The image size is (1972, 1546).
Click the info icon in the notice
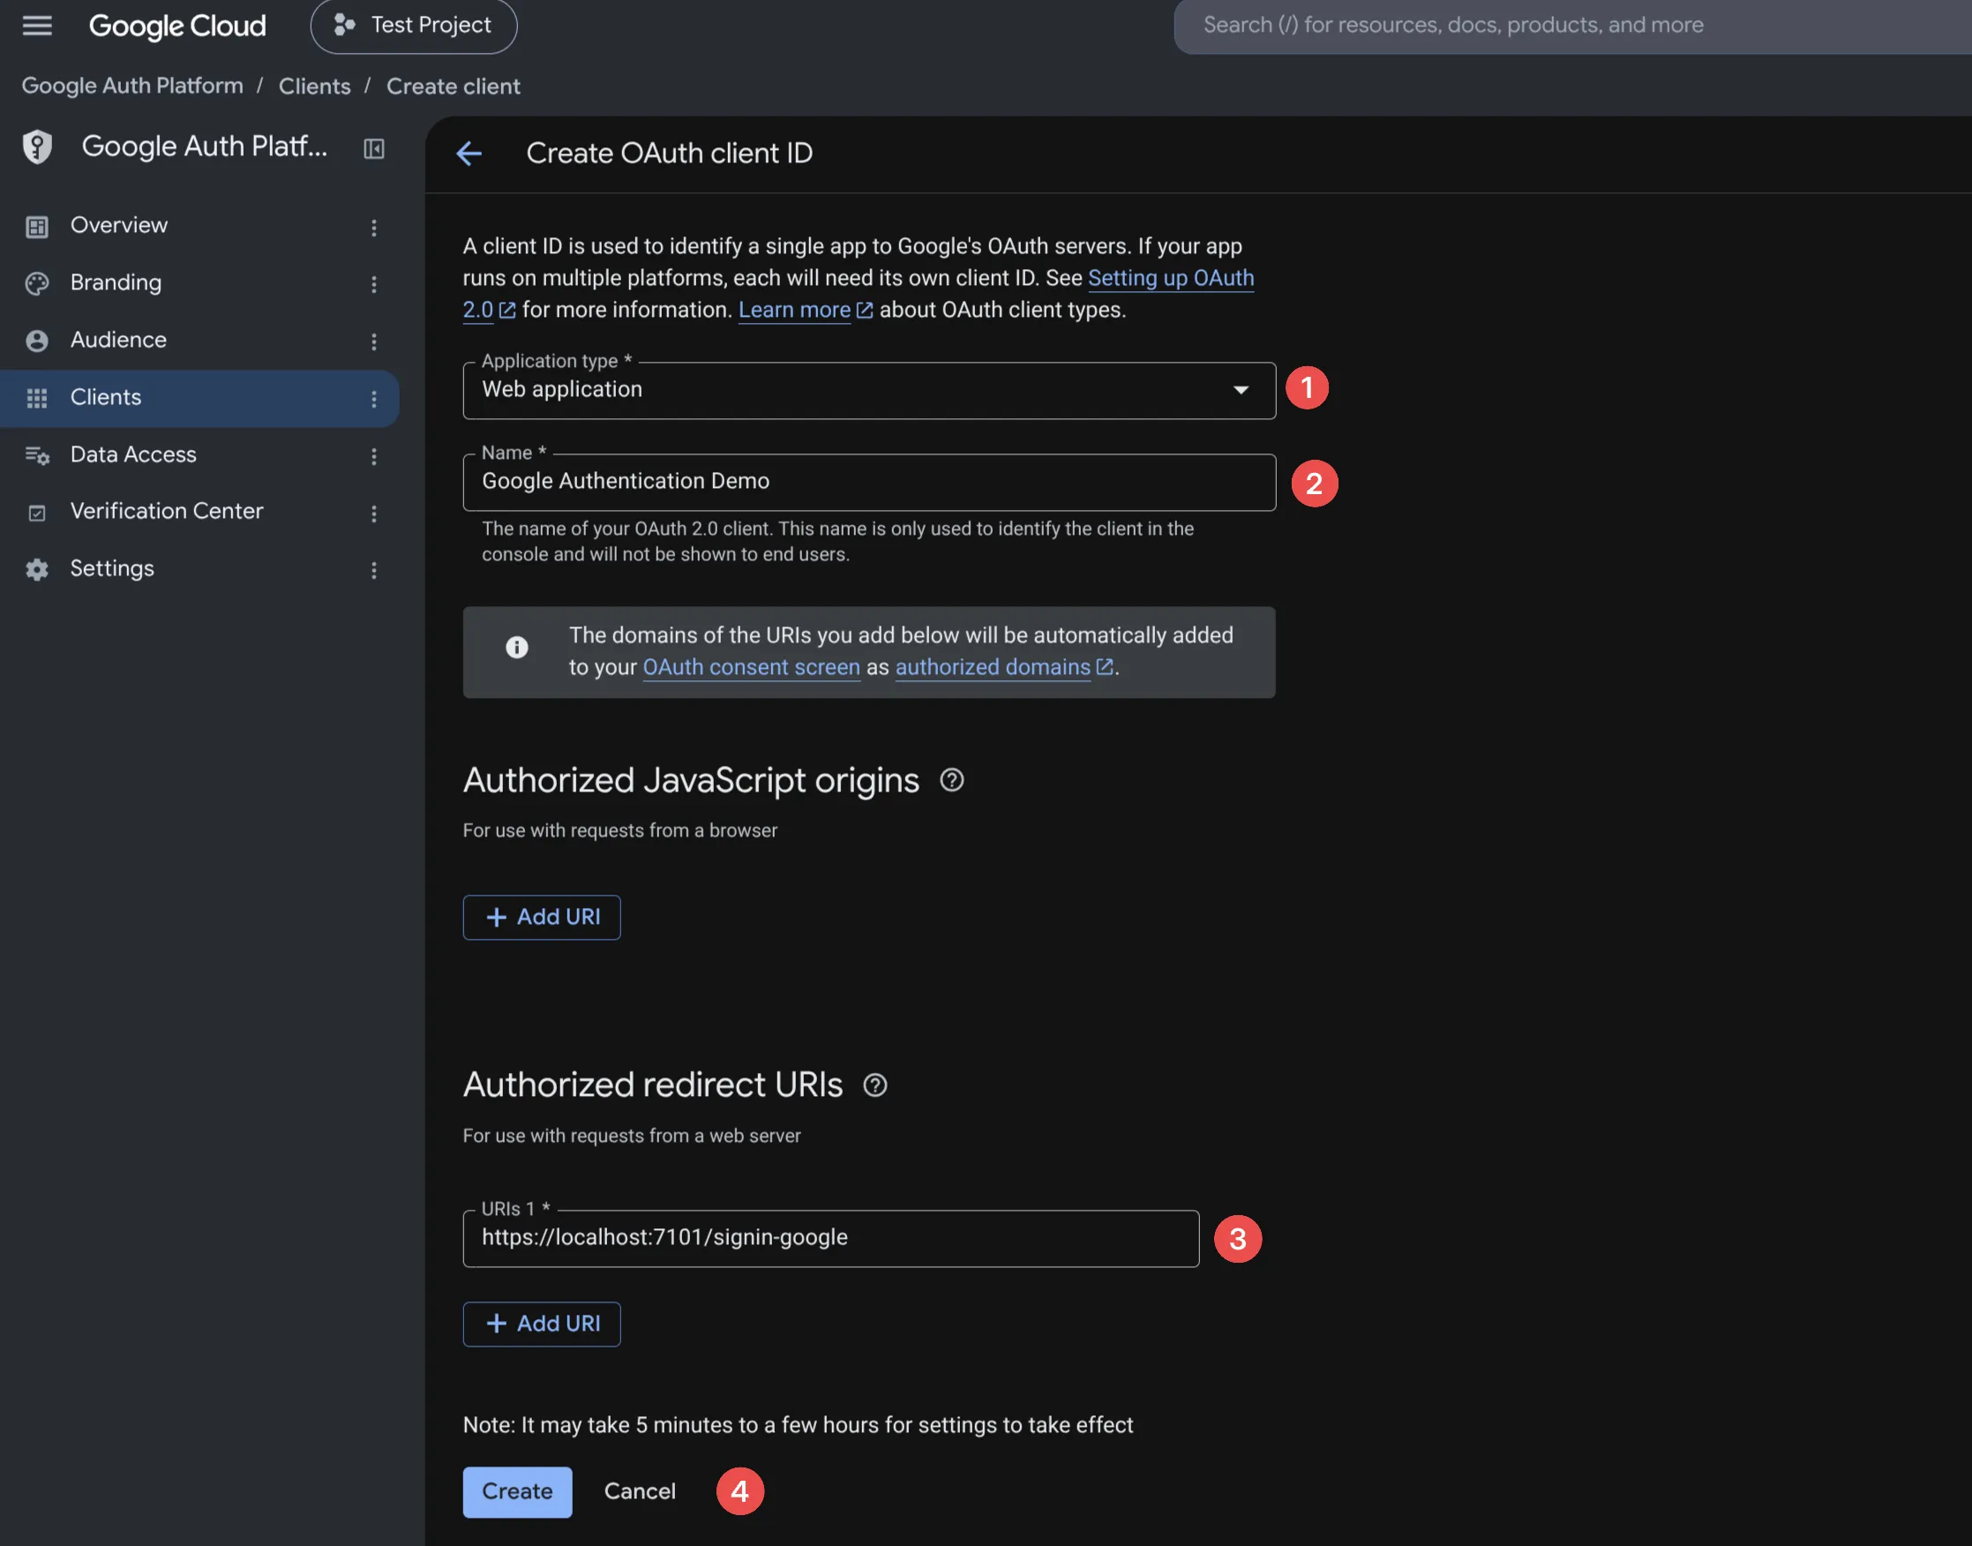pos(517,647)
